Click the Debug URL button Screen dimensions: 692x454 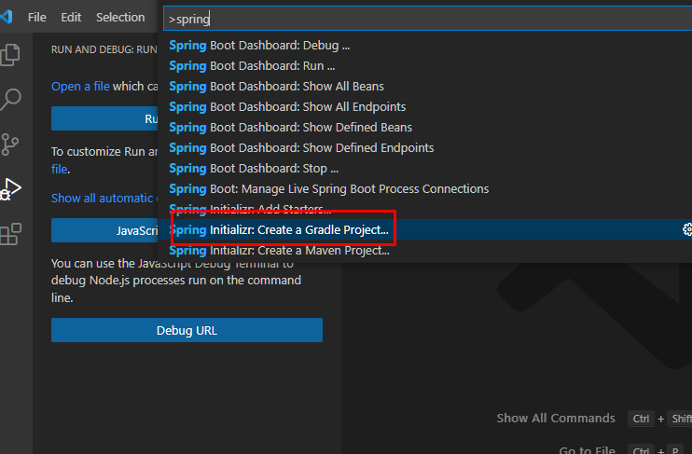(x=187, y=330)
